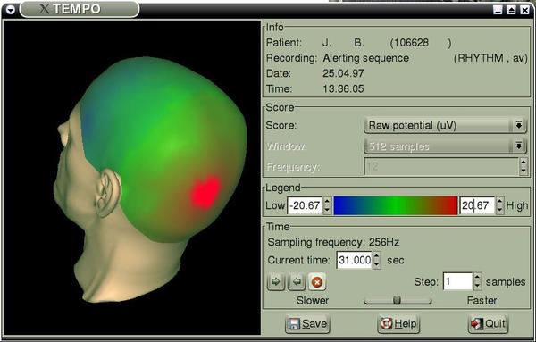Decrease Step samples using the down arrow
Screen dimensions: 536x342
477,286
